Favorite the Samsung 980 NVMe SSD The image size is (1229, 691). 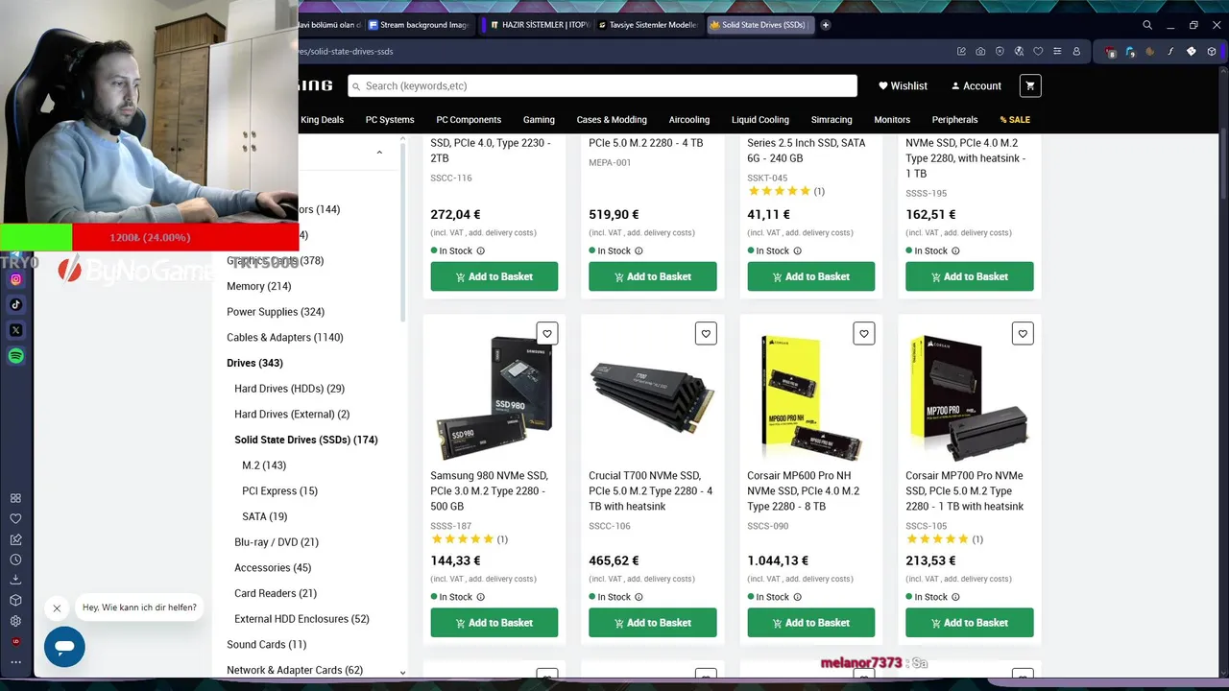(547, 333)
